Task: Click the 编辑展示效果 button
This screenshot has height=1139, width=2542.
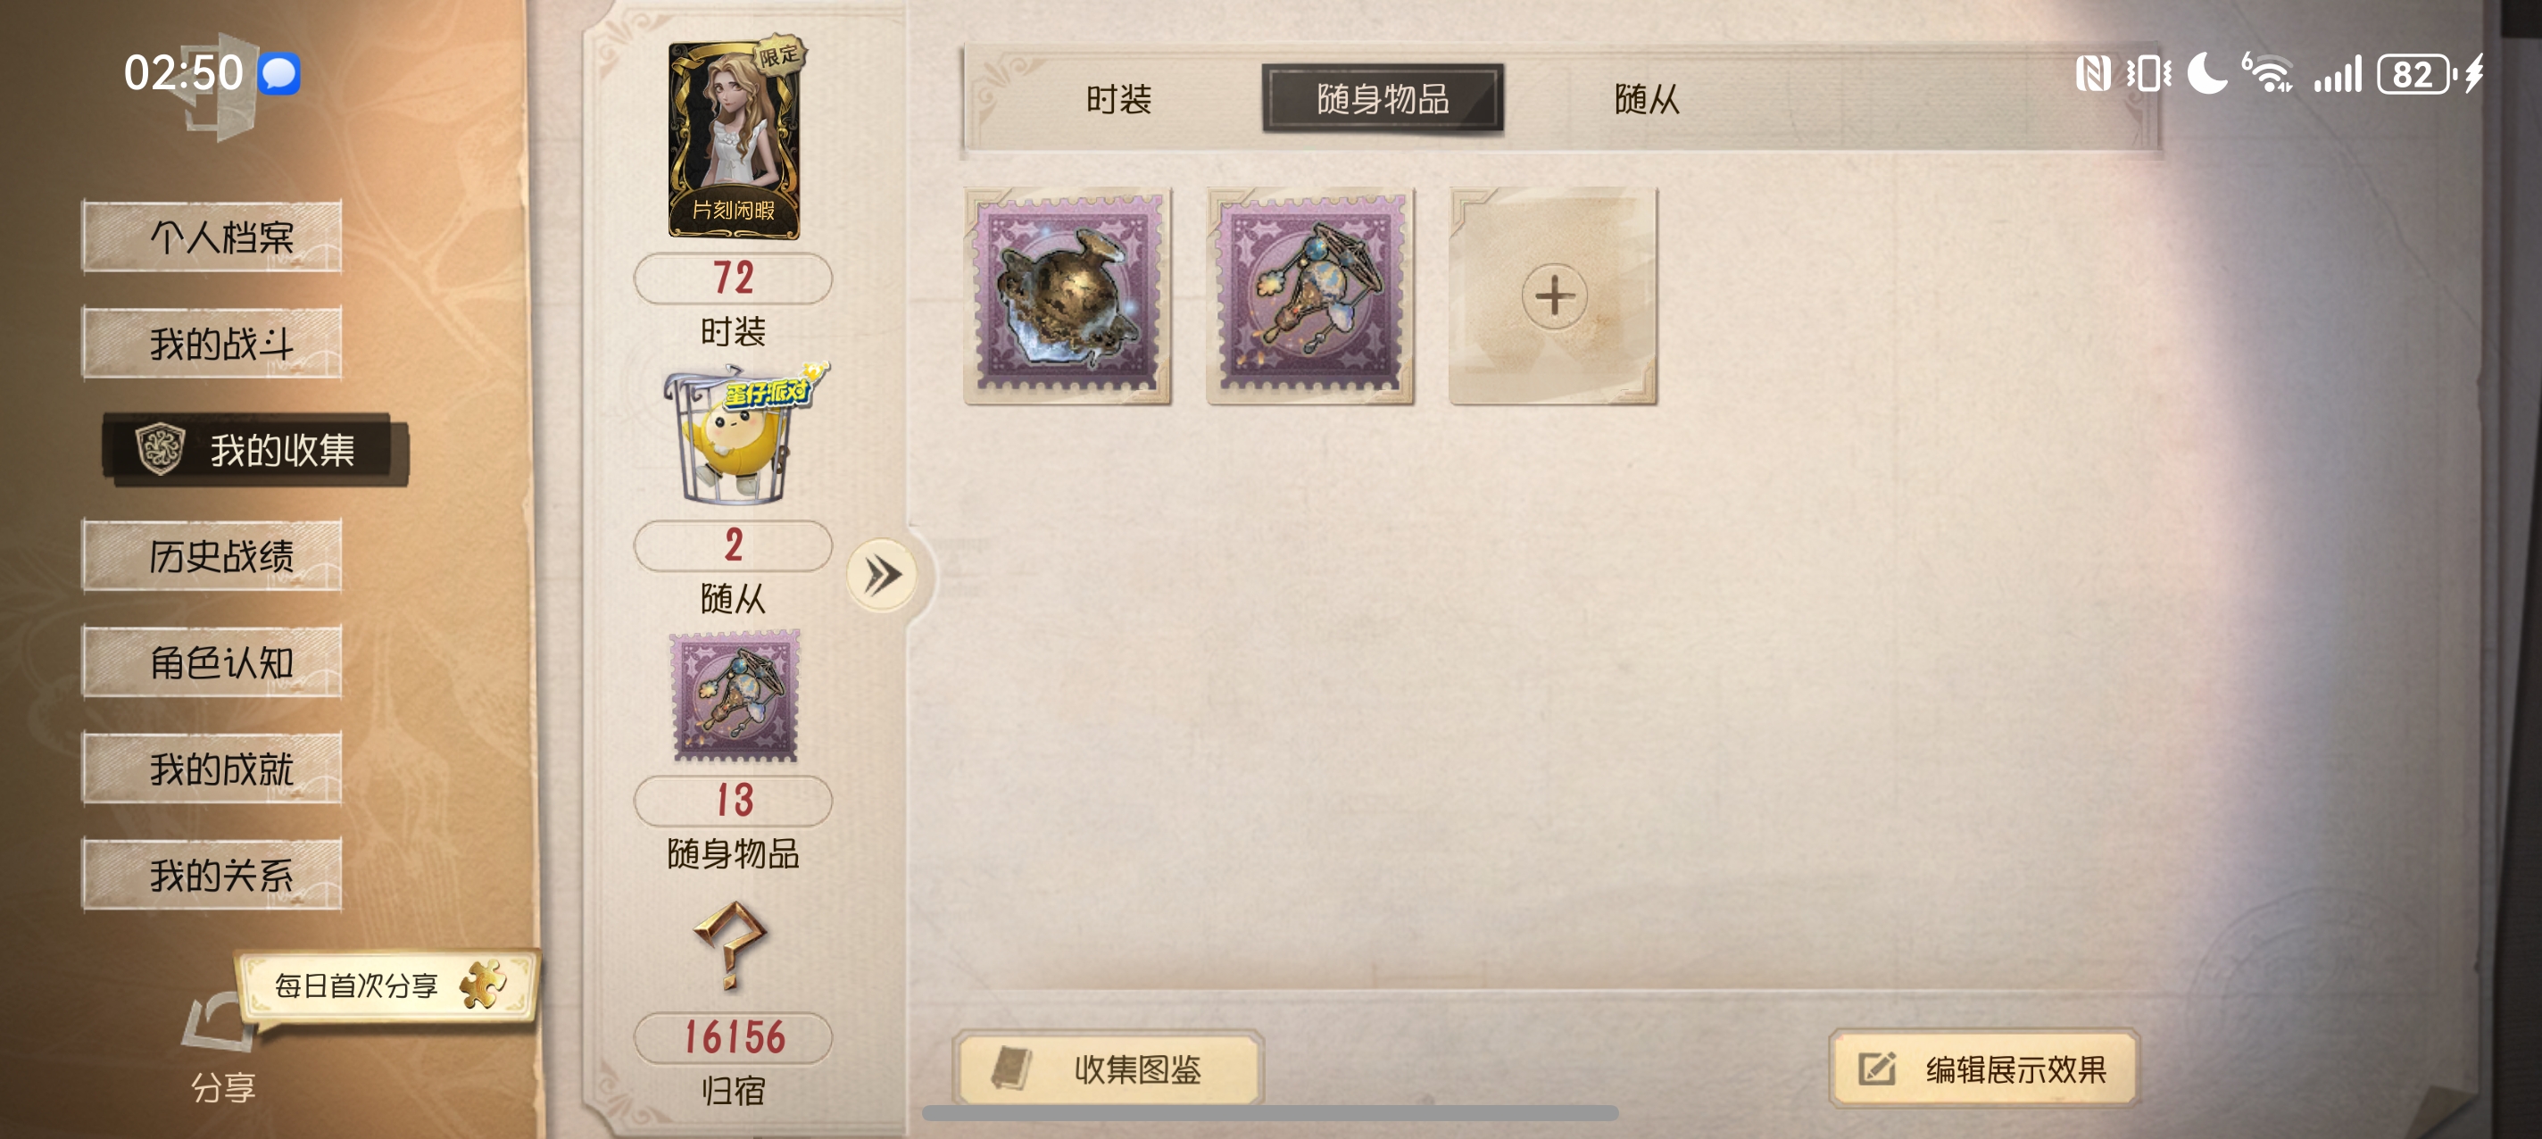Action: 1982,1068
